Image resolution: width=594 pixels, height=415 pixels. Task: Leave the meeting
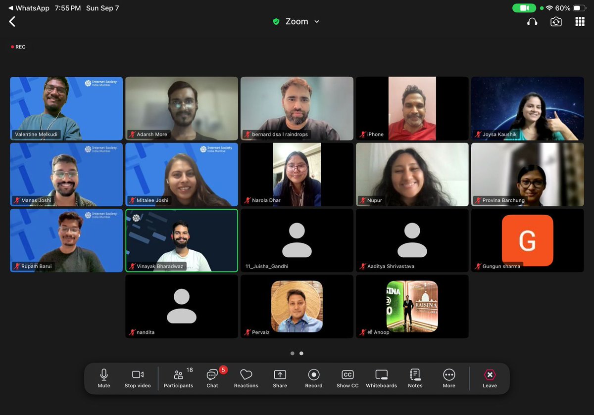click(490, 379)
